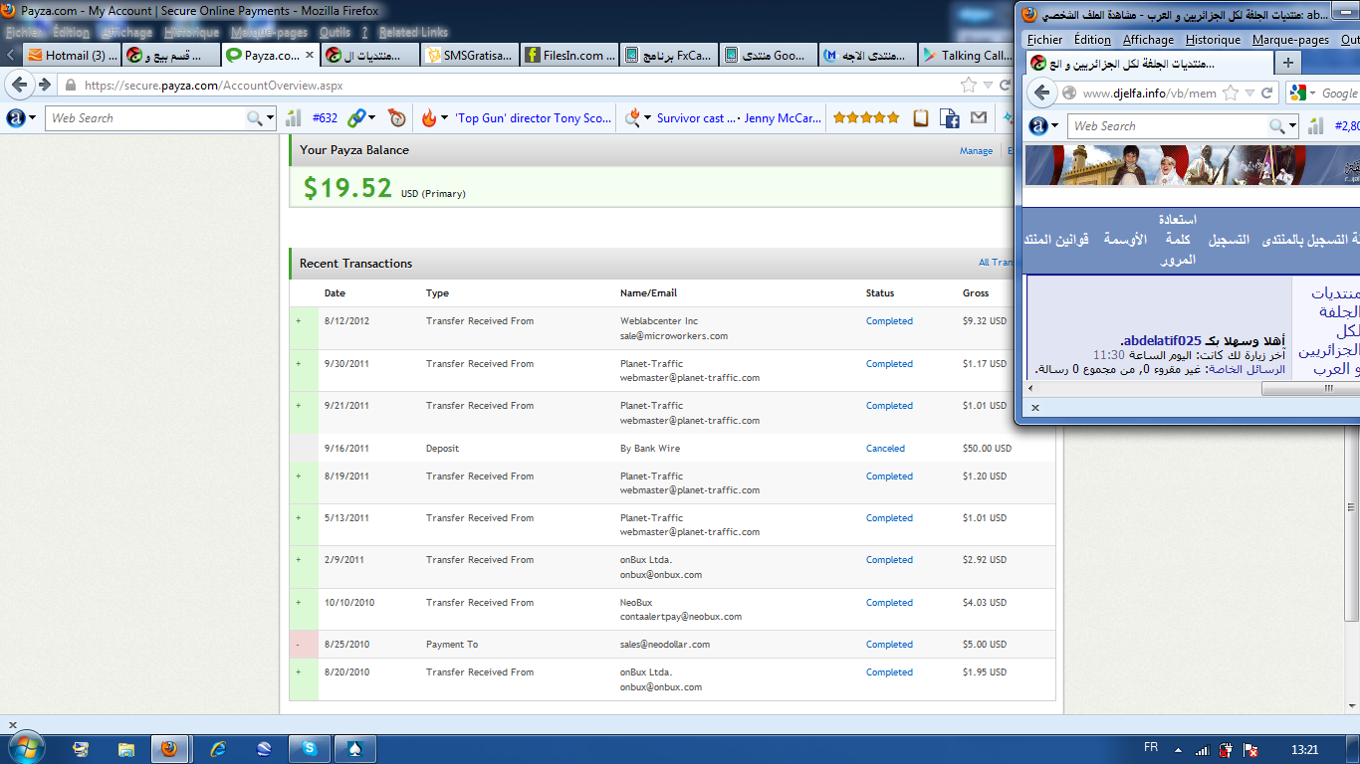Go back in the djelfa forum window

pos(1042,93)
